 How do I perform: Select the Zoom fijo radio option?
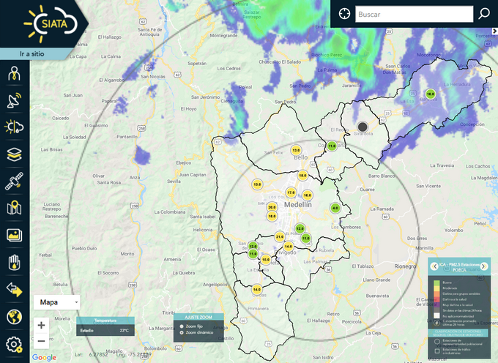(181, 326)
